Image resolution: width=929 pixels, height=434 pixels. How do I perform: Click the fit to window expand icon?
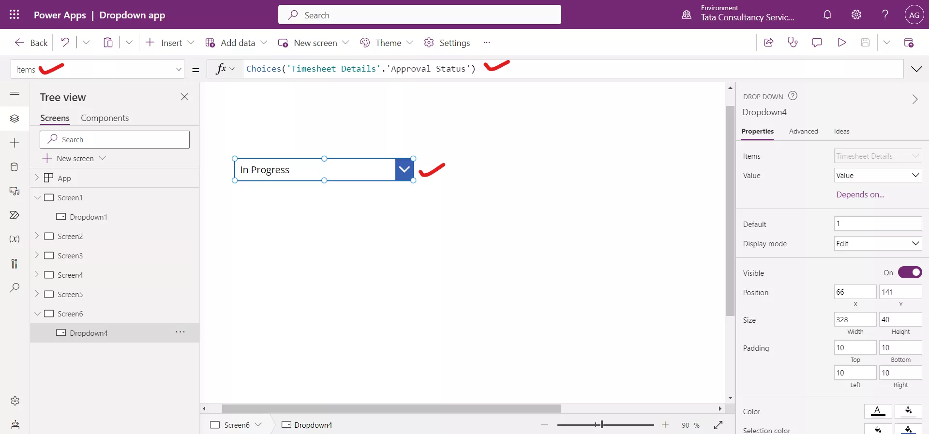click(718, 425)
